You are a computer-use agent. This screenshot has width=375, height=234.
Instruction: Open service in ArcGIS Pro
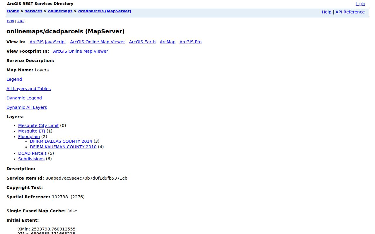(190, 42)
